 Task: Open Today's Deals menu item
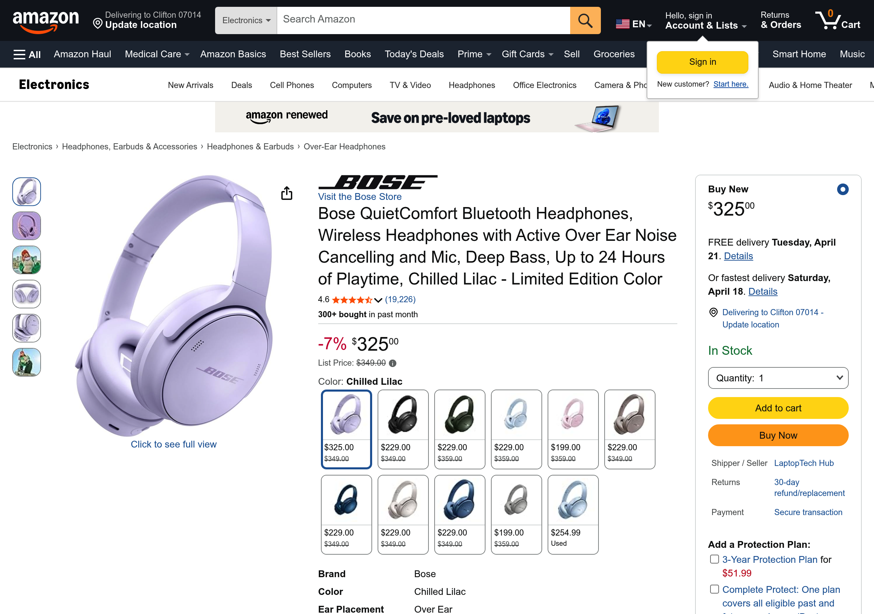pos(414,54)
